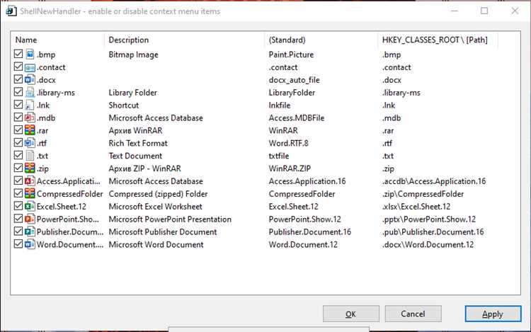Screen dimensions: 531x332
Task: Disable the .txt checkbox
Action: (x=18, y=155)
